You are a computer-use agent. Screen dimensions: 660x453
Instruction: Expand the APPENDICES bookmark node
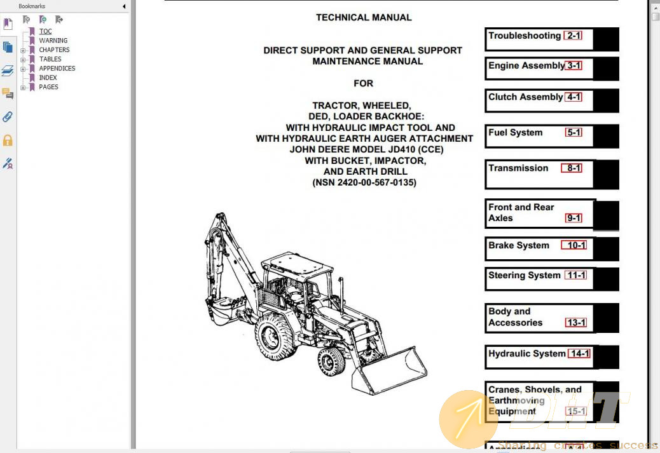[23, 69]
